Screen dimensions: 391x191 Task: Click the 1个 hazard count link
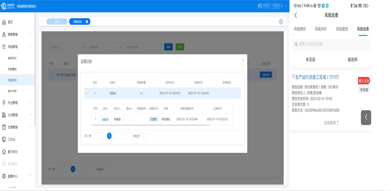[141, 93]
